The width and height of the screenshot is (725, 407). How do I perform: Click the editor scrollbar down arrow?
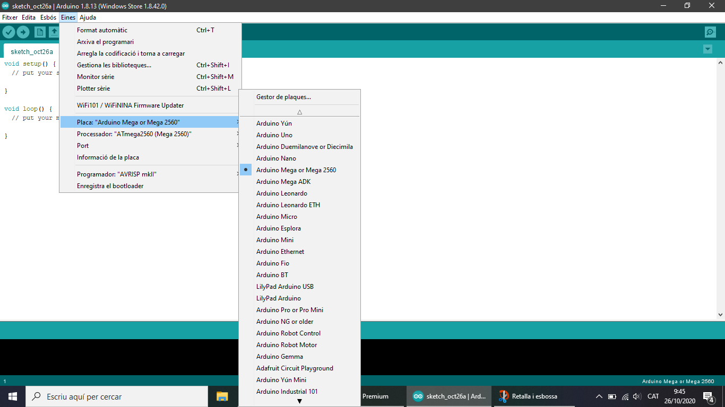point(720,314)
